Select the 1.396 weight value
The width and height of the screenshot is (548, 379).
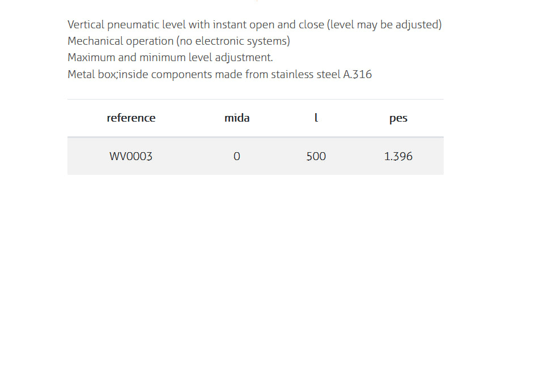(398, 156)
